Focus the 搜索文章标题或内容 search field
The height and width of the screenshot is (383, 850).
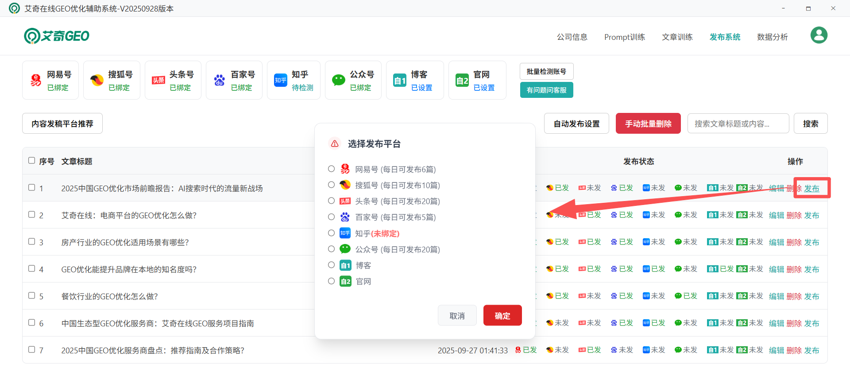pyautogui.click(x=738, y=124)
